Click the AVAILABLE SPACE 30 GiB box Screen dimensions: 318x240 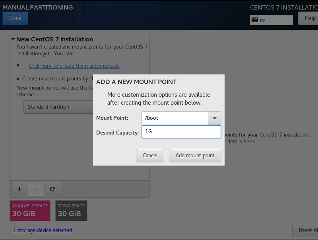point(30,211)
